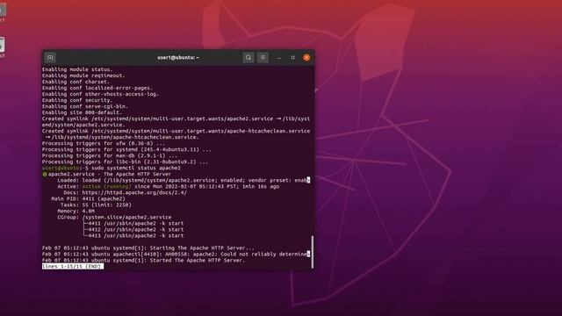Image resolution: width=562 pixels, height=316 pixels.
Task: Click the top desktop icon at left edge
Action: point(3,11)
